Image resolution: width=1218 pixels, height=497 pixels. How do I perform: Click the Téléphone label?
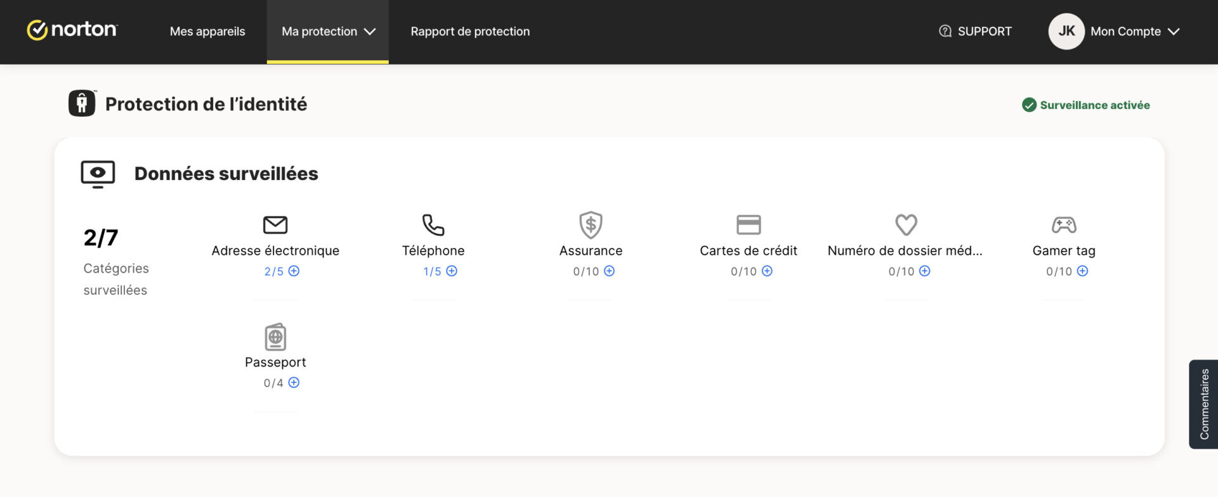(x=433, y=250)
